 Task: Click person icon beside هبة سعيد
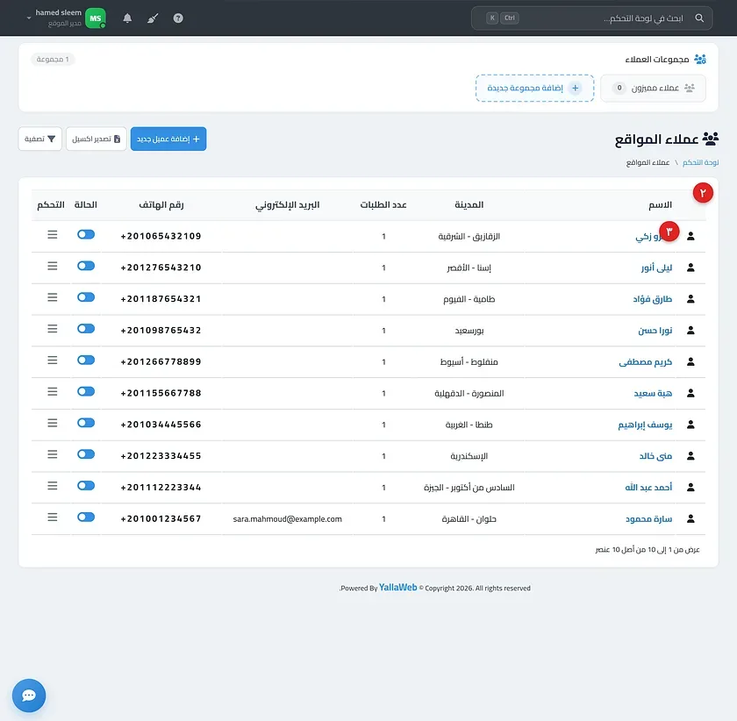[690, 394]
